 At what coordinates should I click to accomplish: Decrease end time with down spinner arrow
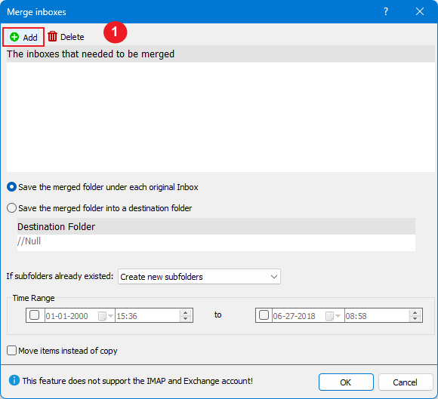click(x=415, y=319)
